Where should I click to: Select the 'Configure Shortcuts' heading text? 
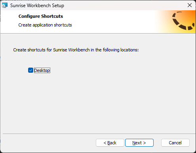[x=41, y=16]
